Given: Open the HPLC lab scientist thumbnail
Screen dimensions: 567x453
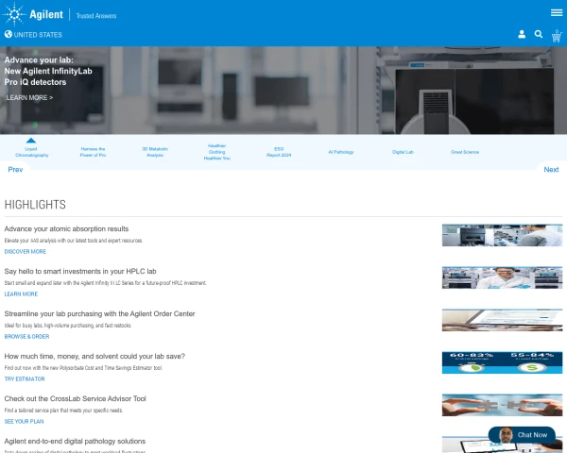Looking at the screenshot, I should [x=502, y=277].
